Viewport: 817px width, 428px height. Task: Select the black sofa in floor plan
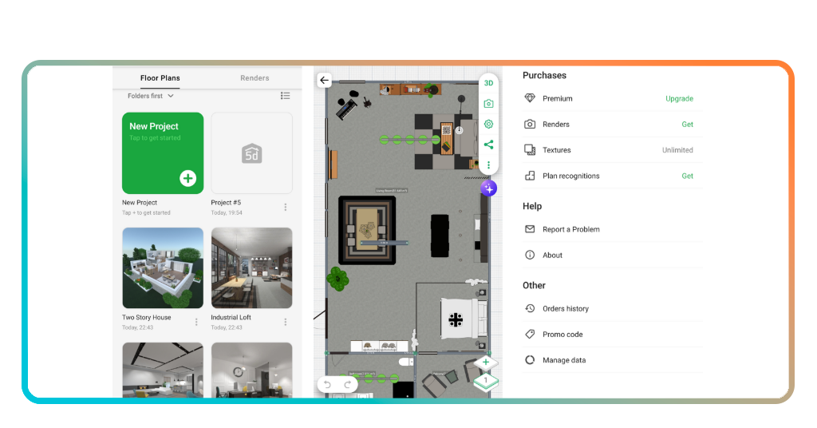440,236
